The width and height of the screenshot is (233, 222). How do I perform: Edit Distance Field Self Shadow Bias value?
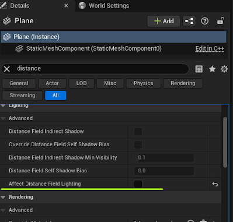164,171
